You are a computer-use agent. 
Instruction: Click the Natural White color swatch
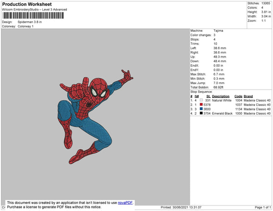click(201, 100)
